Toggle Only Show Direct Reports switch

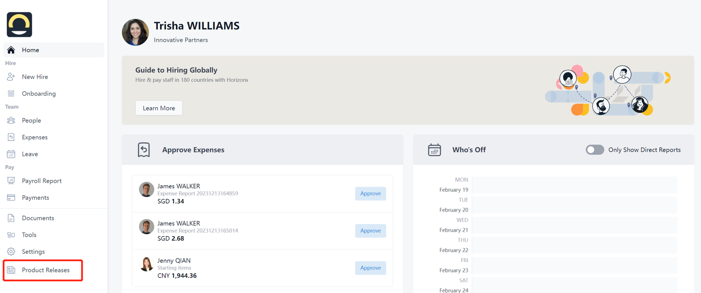point(595,150)
